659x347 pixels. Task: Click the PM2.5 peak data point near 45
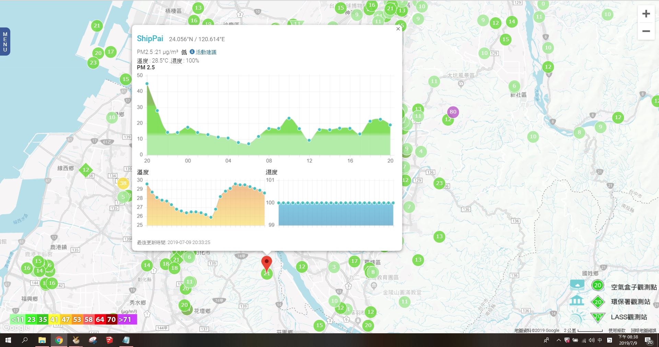click(x=147, y=84)
